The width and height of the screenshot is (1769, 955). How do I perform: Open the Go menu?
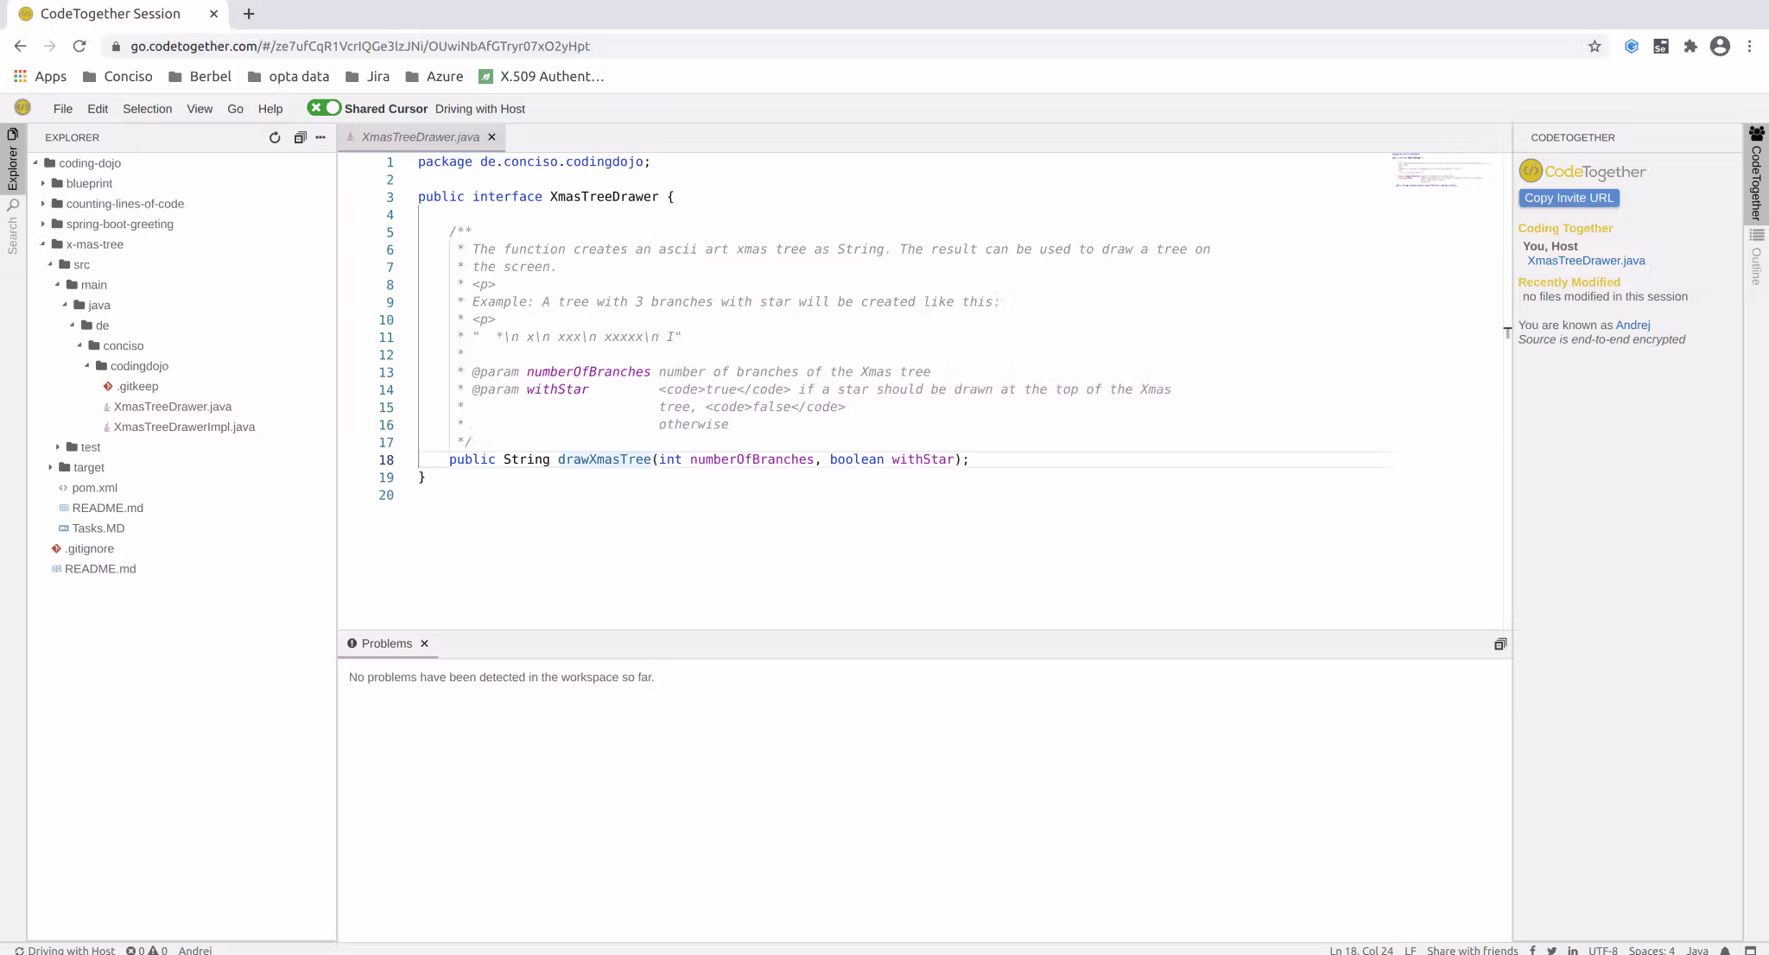(x=235, y=109)
